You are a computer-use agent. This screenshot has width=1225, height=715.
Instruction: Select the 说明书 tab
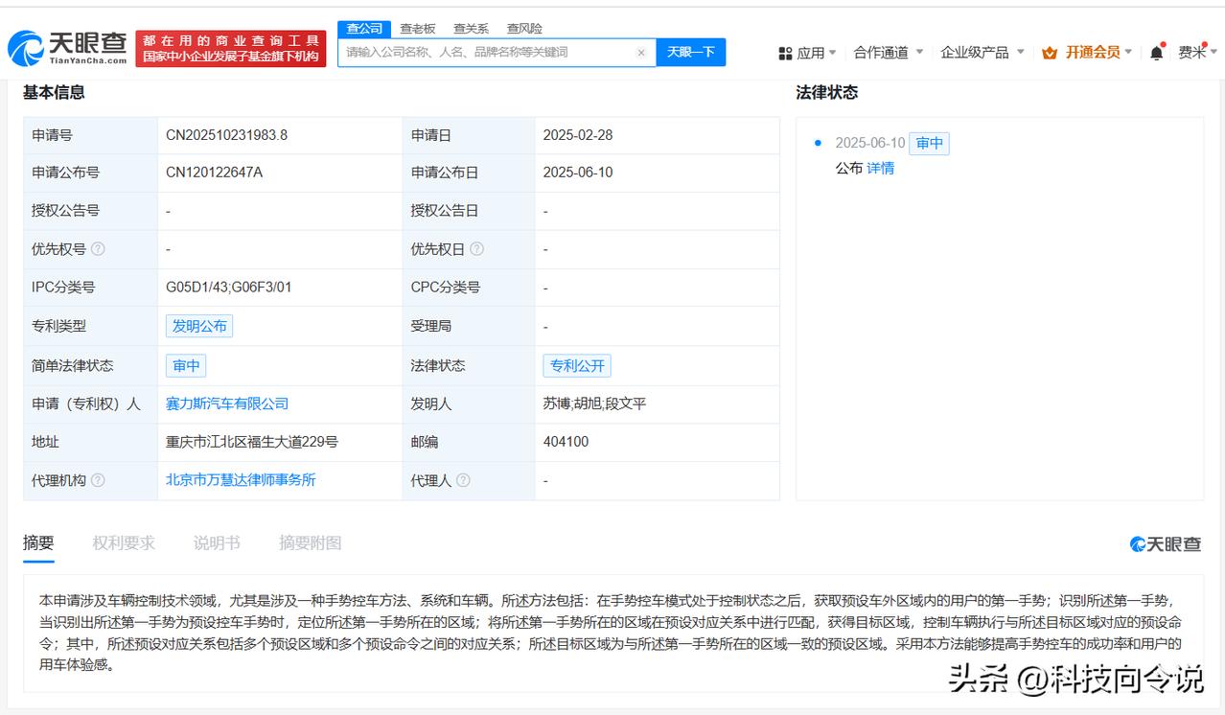[217, 542]
